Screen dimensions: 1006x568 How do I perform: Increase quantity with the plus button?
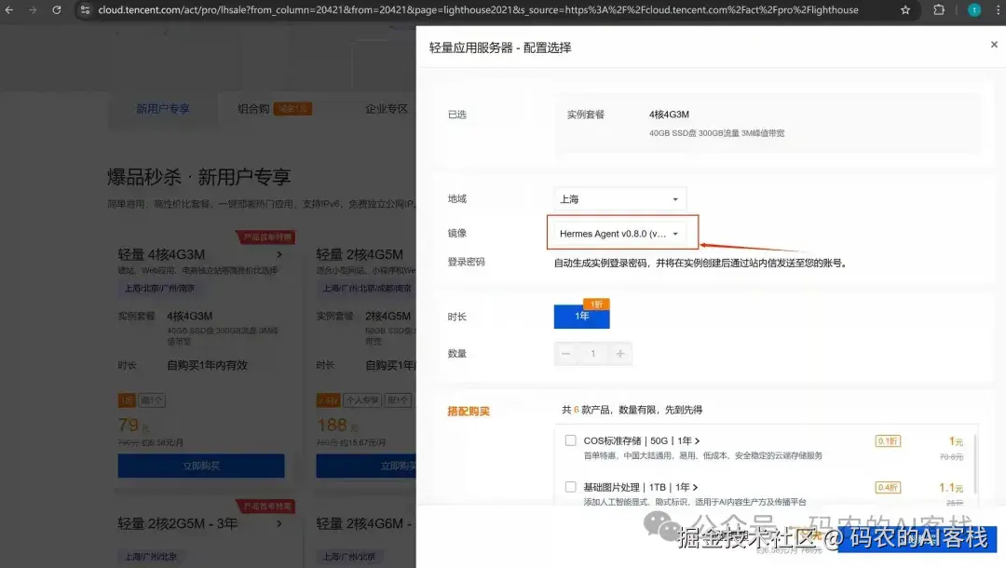pyautogui.click(x=620, y=353)
